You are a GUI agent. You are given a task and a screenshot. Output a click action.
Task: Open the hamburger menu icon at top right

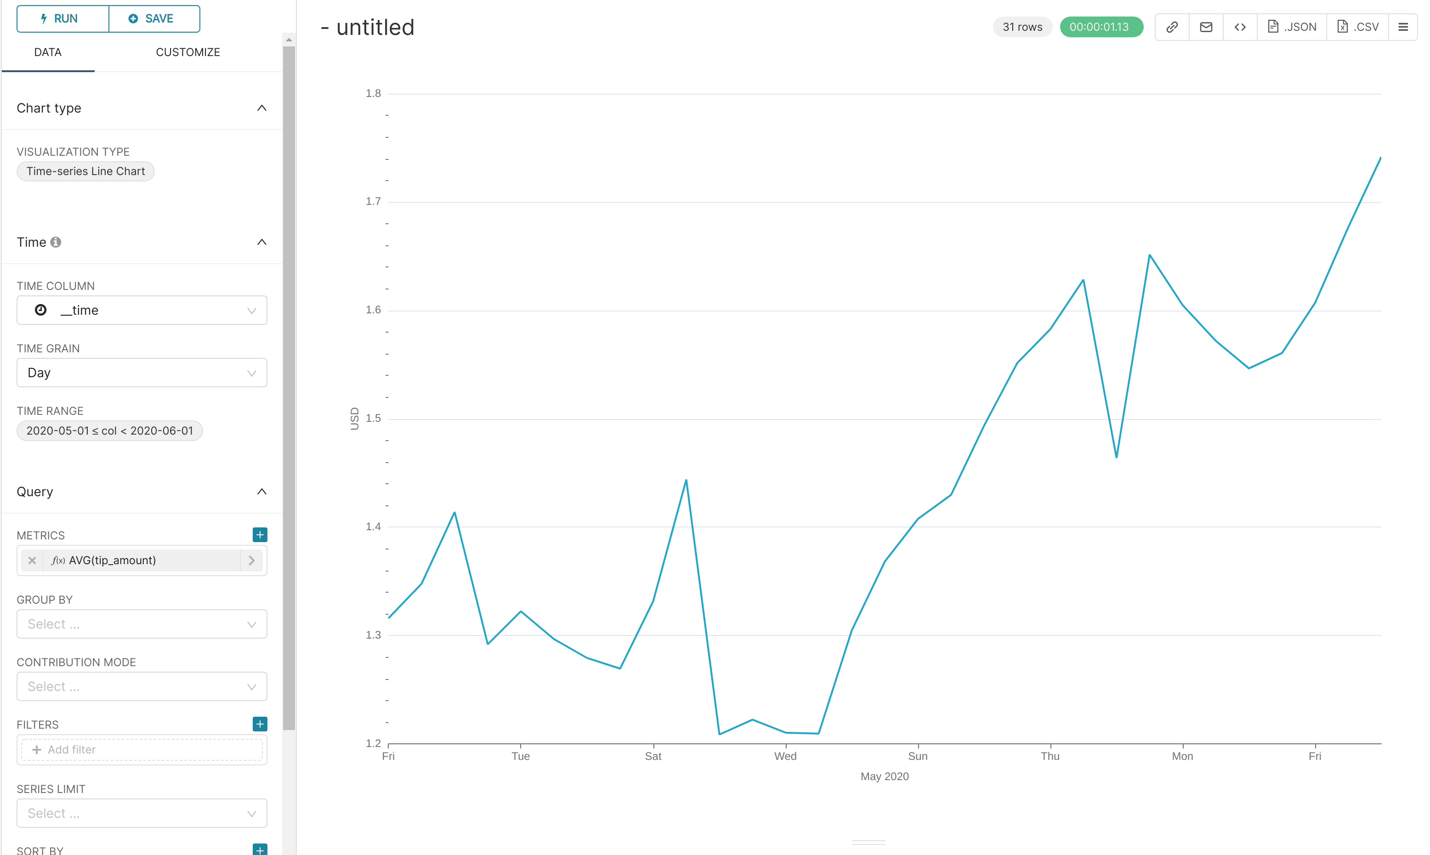[x=1403, y=27]
